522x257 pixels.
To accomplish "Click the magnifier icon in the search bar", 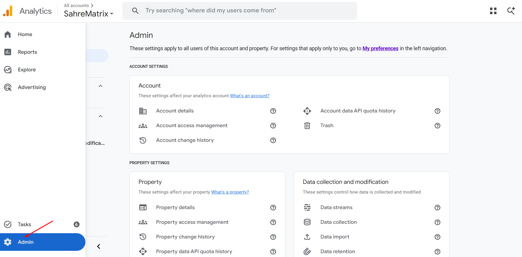I will 135,11.
